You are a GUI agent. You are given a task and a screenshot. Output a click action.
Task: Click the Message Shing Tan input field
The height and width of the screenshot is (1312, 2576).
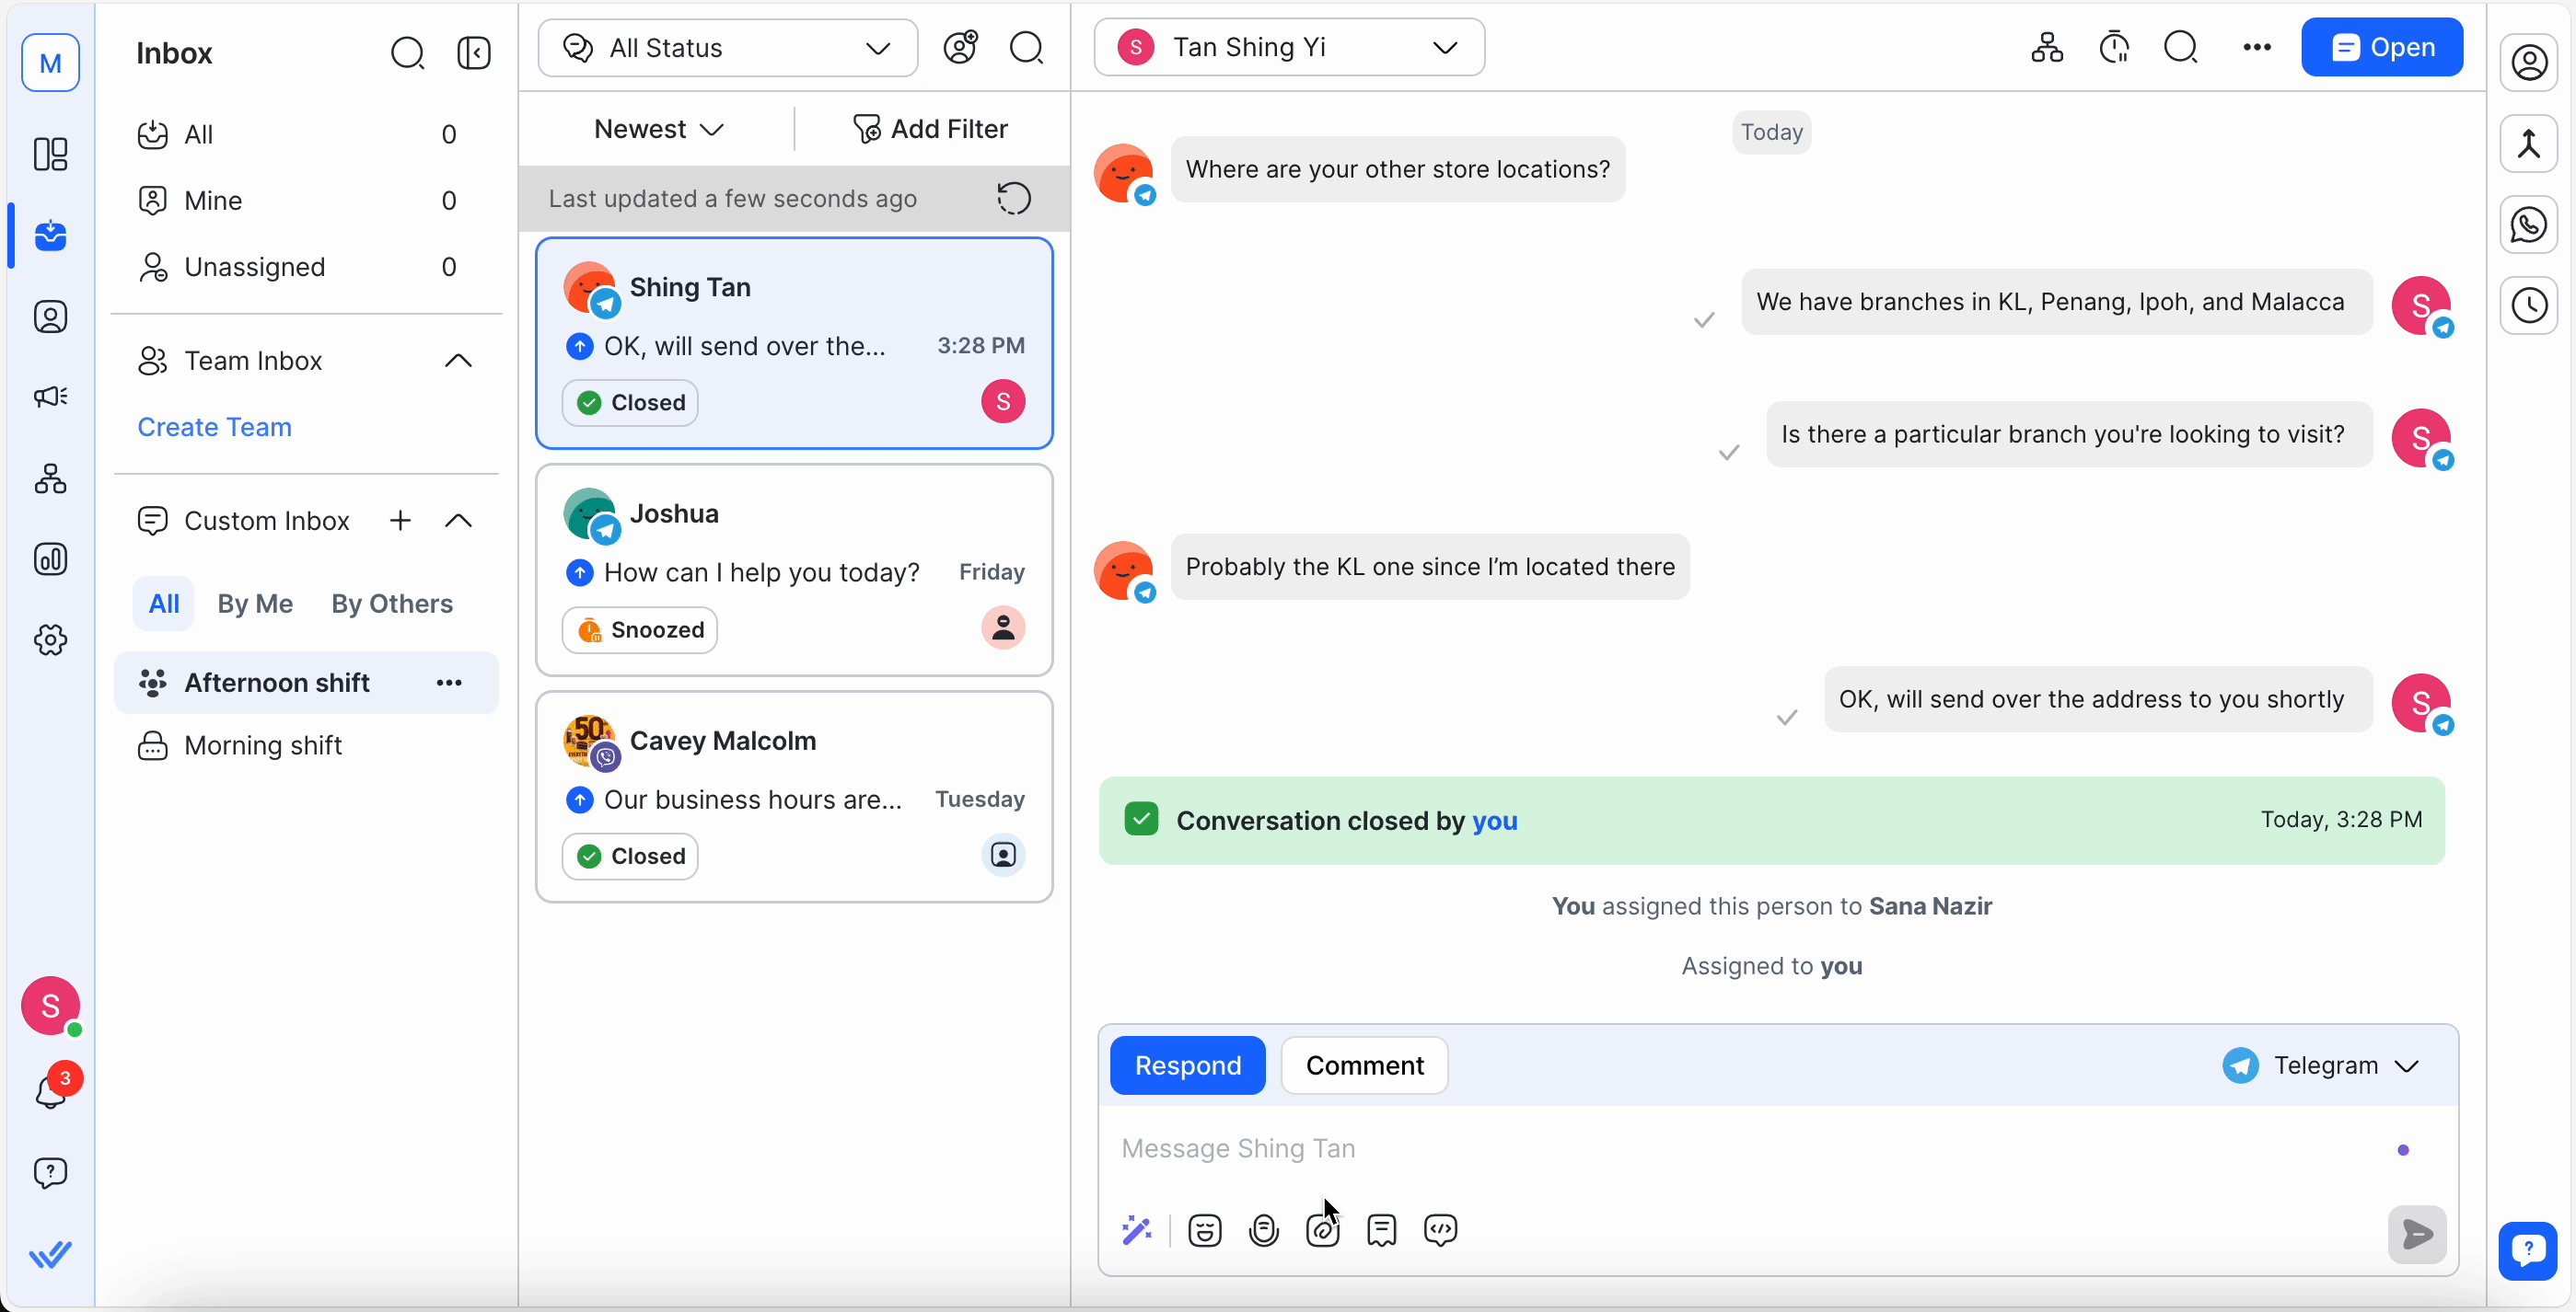pos(1700,1148)
